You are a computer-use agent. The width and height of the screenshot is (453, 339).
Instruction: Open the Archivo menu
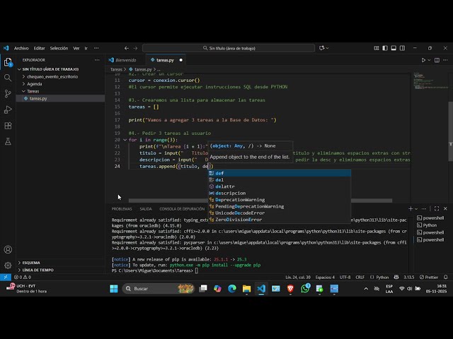[x=21, y=48]
